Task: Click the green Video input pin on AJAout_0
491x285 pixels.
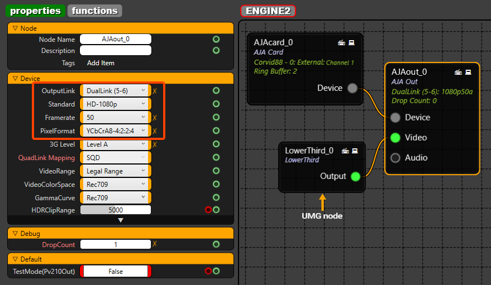Action: [395, 138]
